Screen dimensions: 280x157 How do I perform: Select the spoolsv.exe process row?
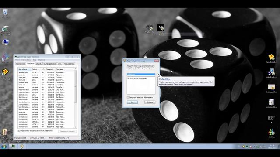click(46, 114)
